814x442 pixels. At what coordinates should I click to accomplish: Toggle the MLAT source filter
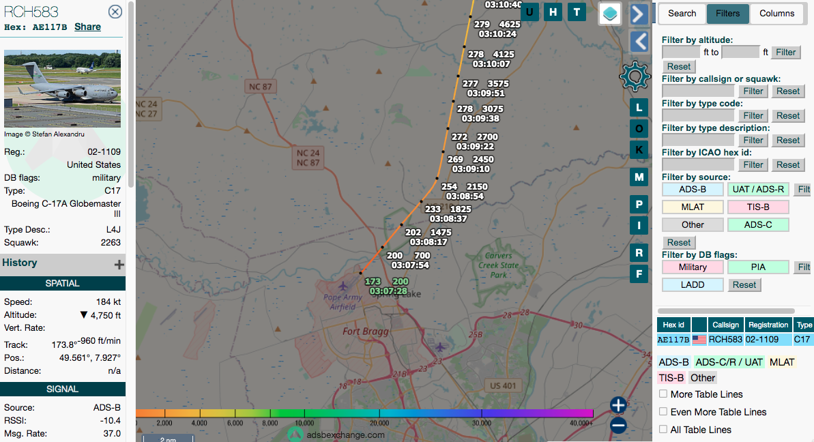(693, 207)
